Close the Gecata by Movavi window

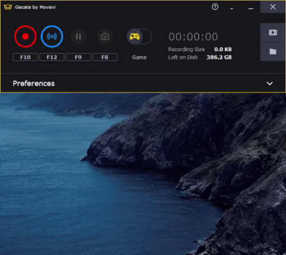[x=273, y=7]
